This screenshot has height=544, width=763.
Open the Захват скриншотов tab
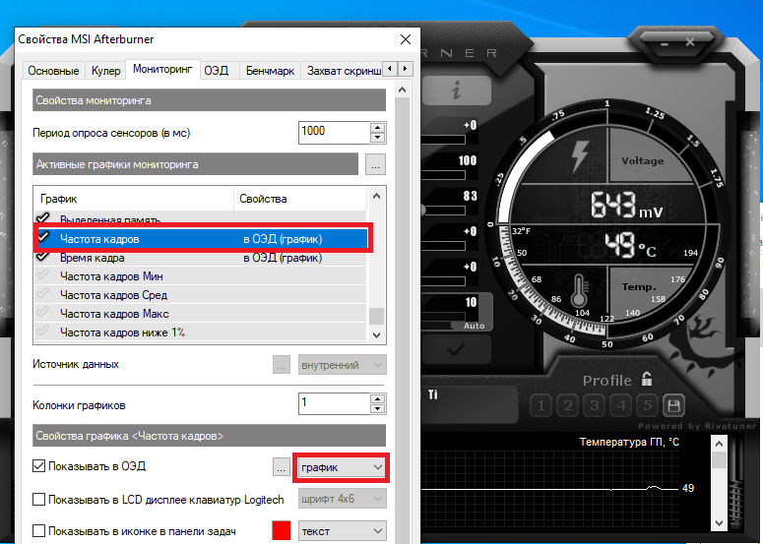point(343,71)
